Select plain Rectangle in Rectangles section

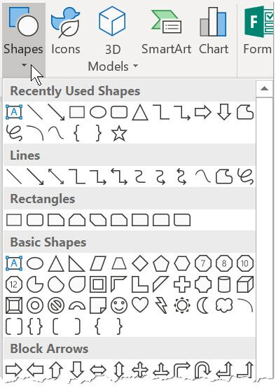point(14,220)
